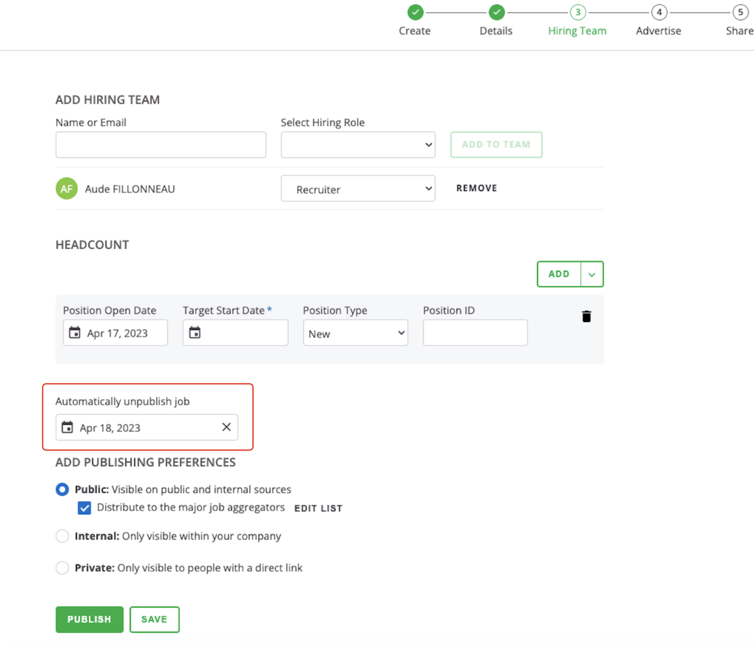The image size is (754, 646).
Task: Change the Recruiter role dropdown
Action: (358, 189)
